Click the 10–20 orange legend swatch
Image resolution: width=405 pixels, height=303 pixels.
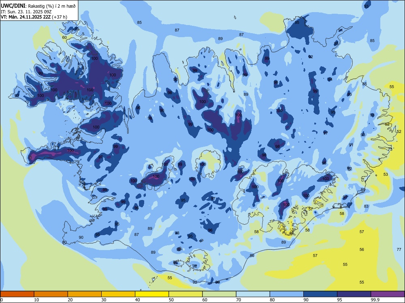[51, 294]
